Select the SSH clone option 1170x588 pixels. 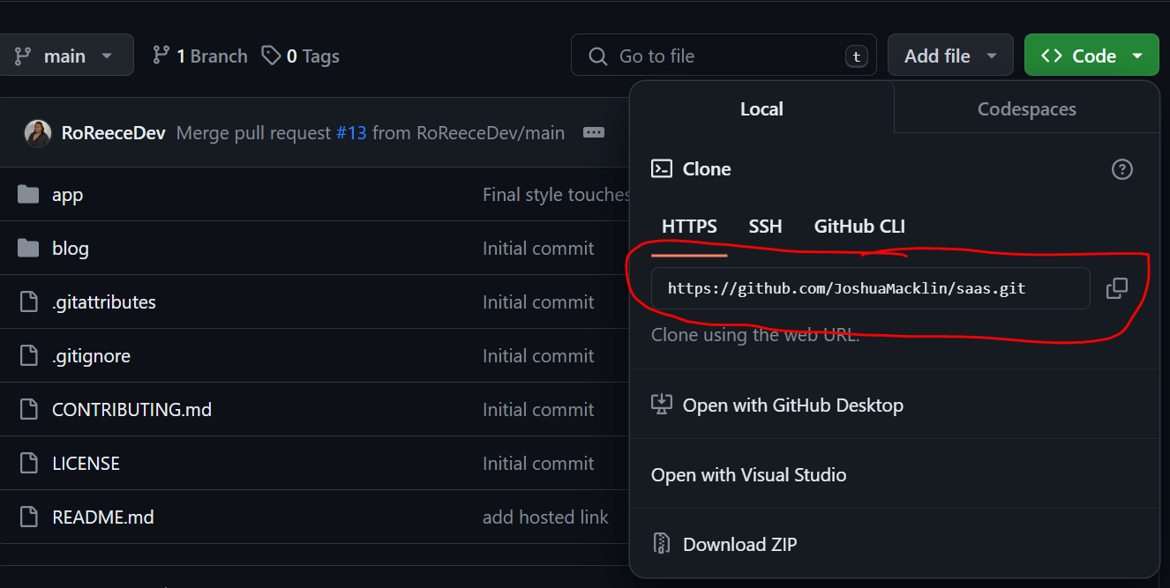(x=765, y=227)
